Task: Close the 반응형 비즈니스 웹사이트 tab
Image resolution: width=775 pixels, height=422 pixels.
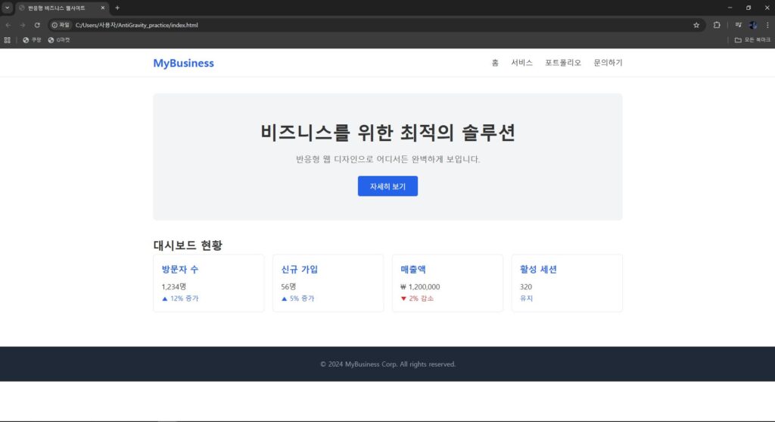Action: [103, 8]
